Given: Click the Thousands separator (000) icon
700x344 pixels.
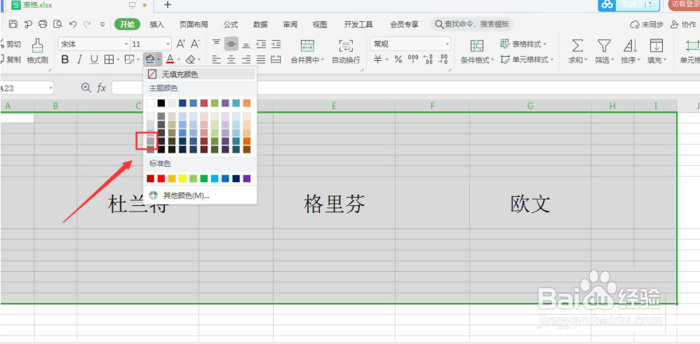Looking at the screenshot, I should point(413,60).
